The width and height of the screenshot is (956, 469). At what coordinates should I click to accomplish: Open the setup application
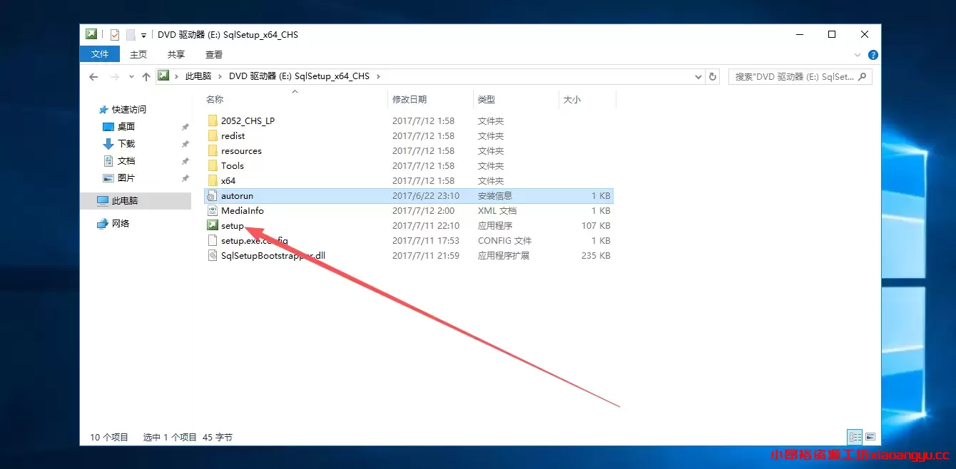click(x=232, y=225)
